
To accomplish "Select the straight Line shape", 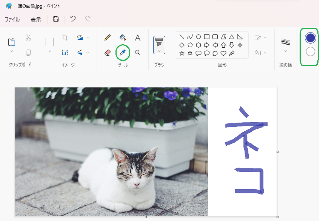I will (182, 37).
